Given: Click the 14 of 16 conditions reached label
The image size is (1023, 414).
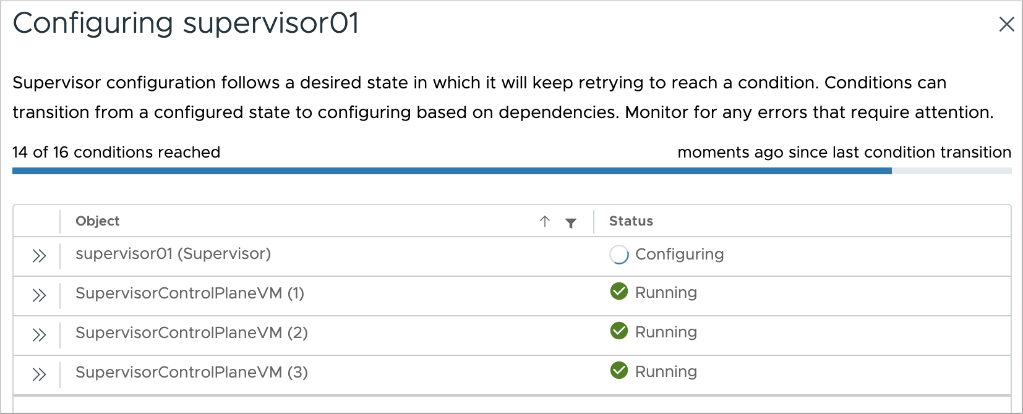Looking at the screenshot, I should [116, 153].
